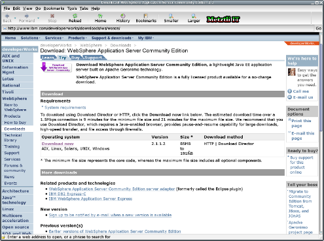Switch to the Buy tab

[x=75, y=57]
